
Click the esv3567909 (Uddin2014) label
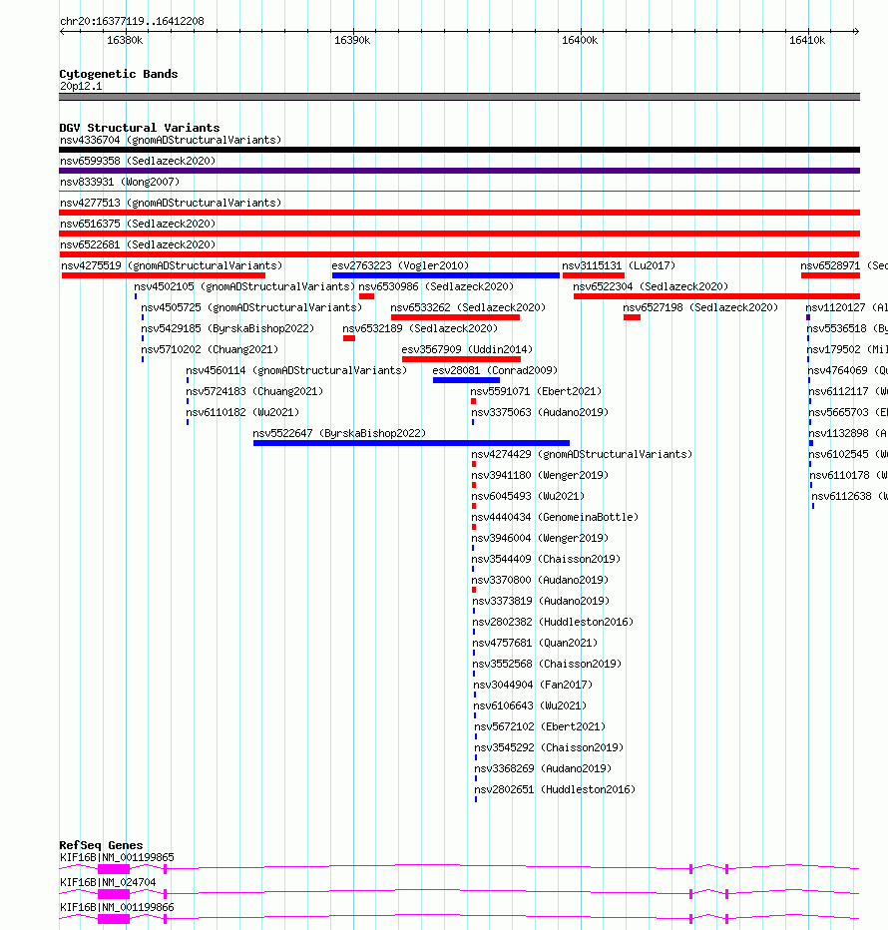click(x=467, y=349)
